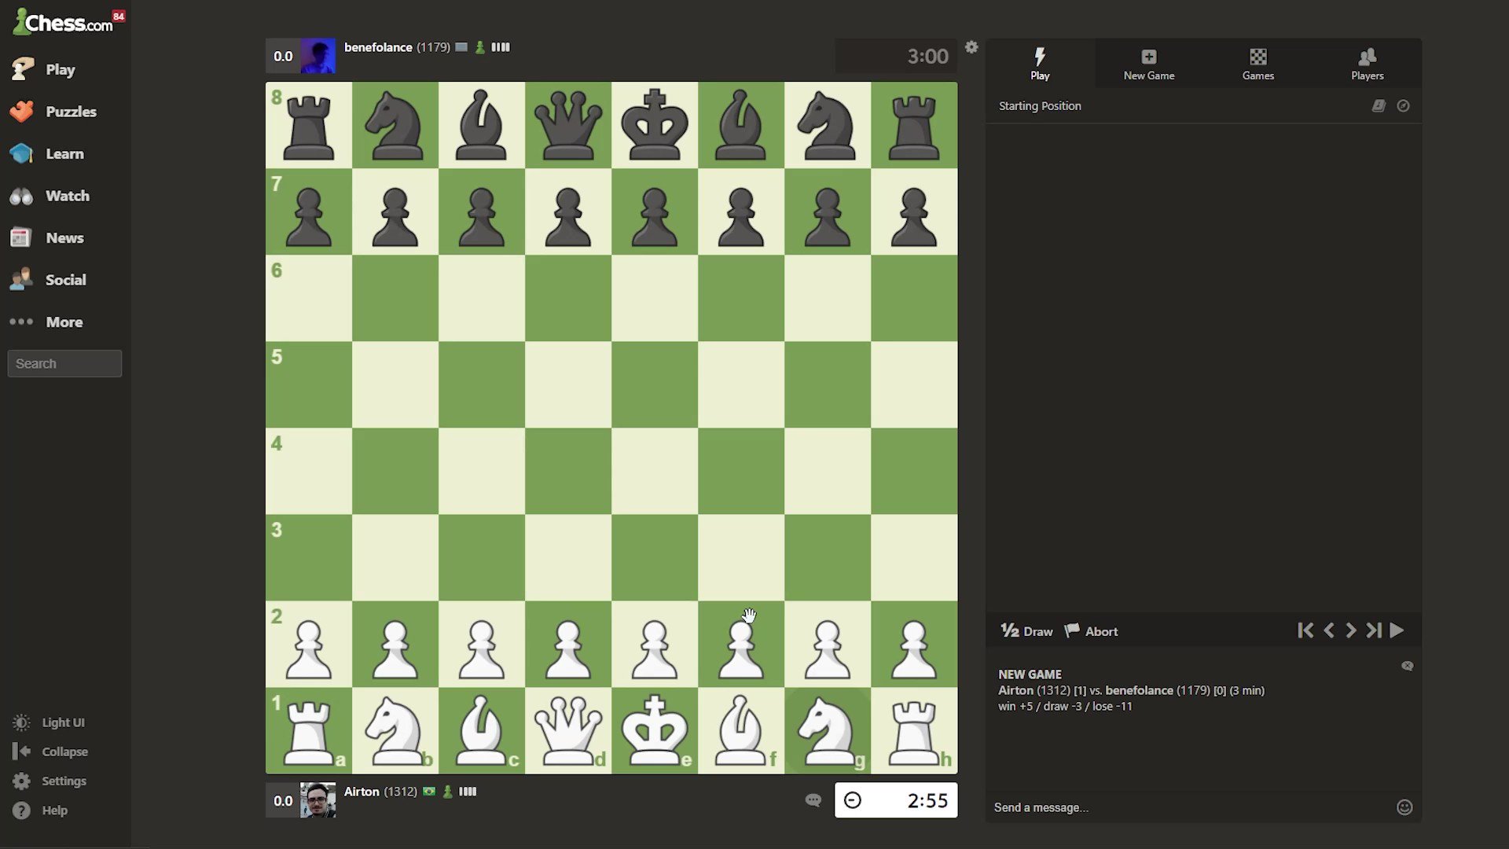Click benefolance name in New Game chat
The width and height of the screenshot is (1509, 849).
tap(1139, 690)
